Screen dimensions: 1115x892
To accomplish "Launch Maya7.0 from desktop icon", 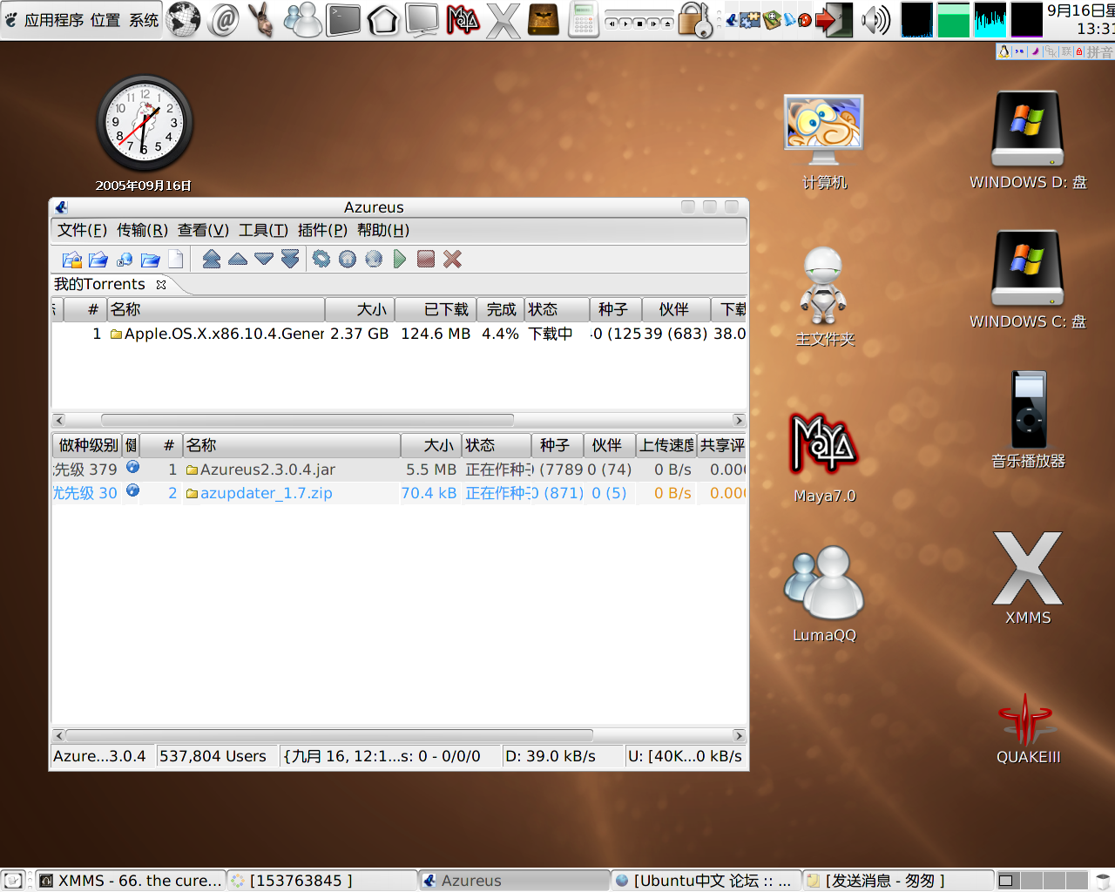I will pos(824,458).
